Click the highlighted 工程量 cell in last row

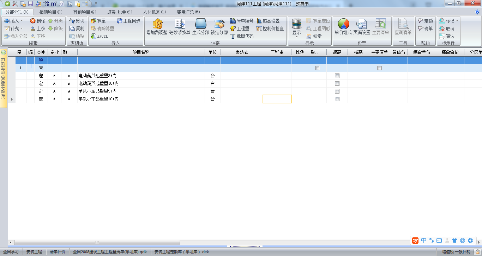click(277, 99)
